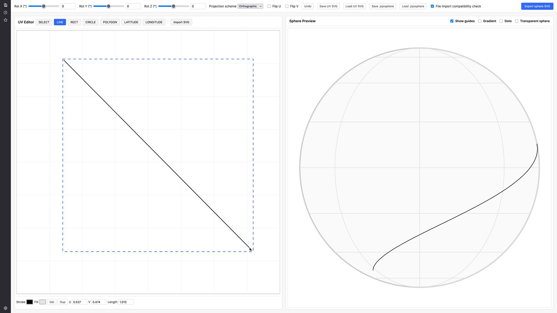Screen dimensions: 557x313
Task: Click Load .jojosphere button
Action: click(x=413, y=6)
